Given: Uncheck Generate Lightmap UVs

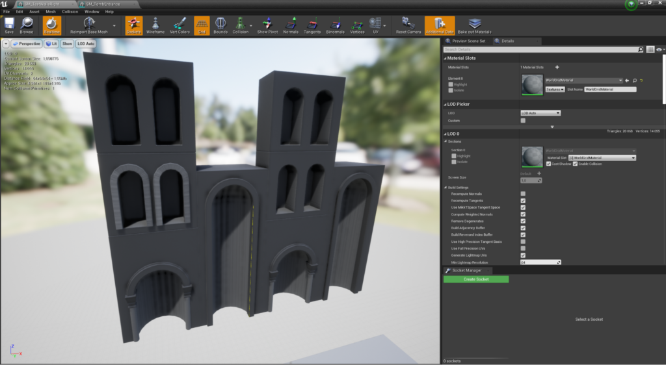Looking at the screenshot, I should [x=523, y=255].
